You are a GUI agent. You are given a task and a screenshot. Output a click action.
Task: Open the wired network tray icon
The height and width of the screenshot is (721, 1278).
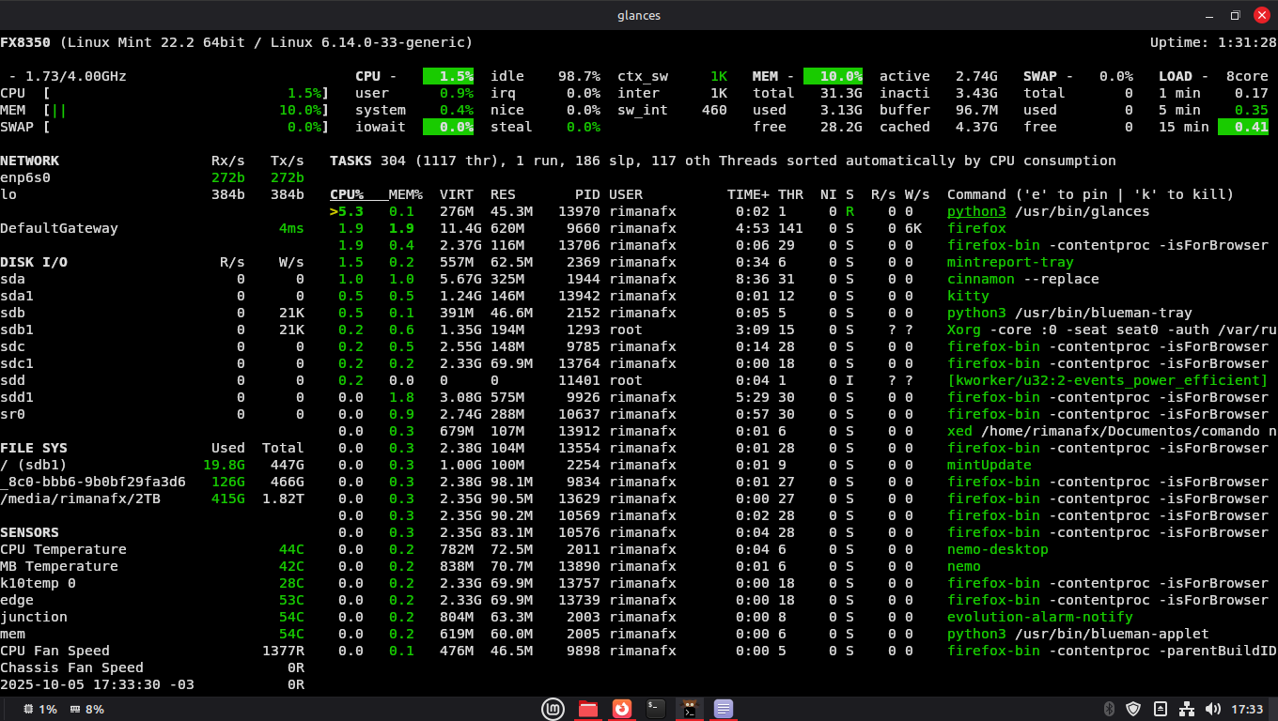point(1187,709)
